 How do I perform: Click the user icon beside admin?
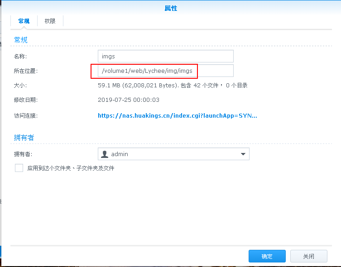coord(105,154)
